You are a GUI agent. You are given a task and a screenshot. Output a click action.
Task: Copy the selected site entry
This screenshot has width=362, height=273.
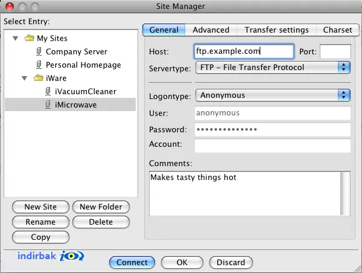40,237
